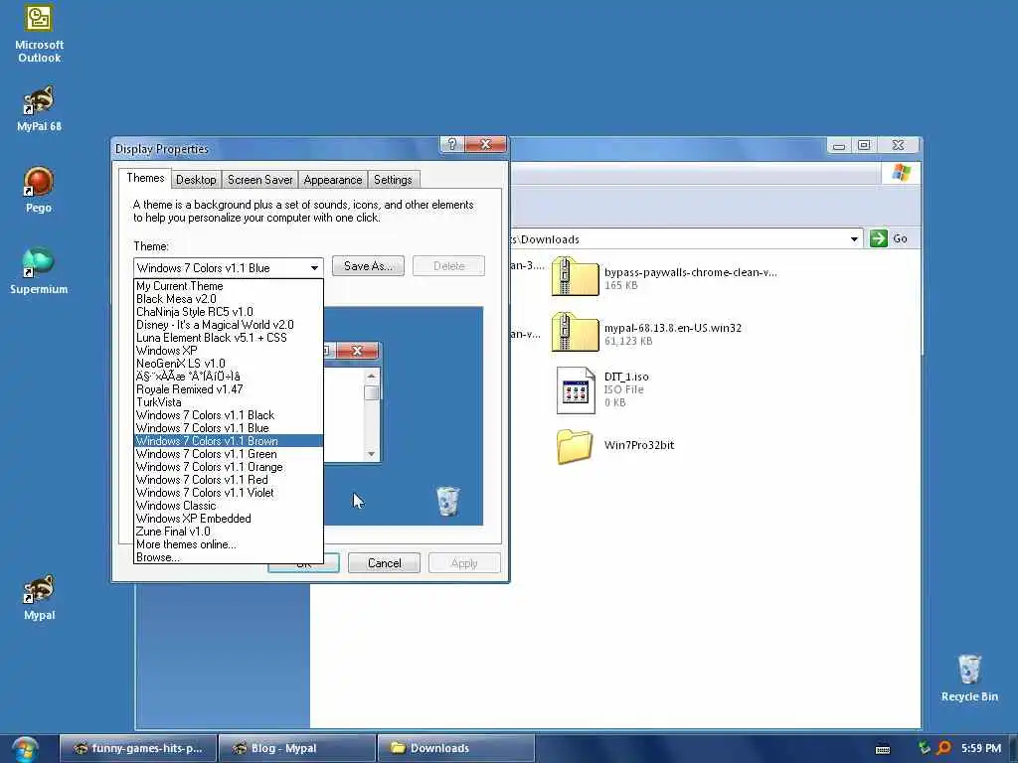Open the Microsoft Outlook desktop icon
Screen dimensions: 1018x763
(39, 34)
